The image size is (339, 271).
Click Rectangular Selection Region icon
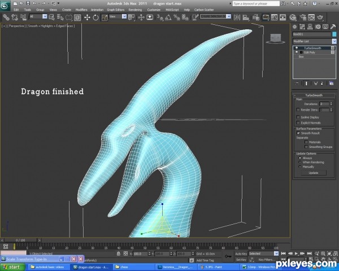point(69,18)
